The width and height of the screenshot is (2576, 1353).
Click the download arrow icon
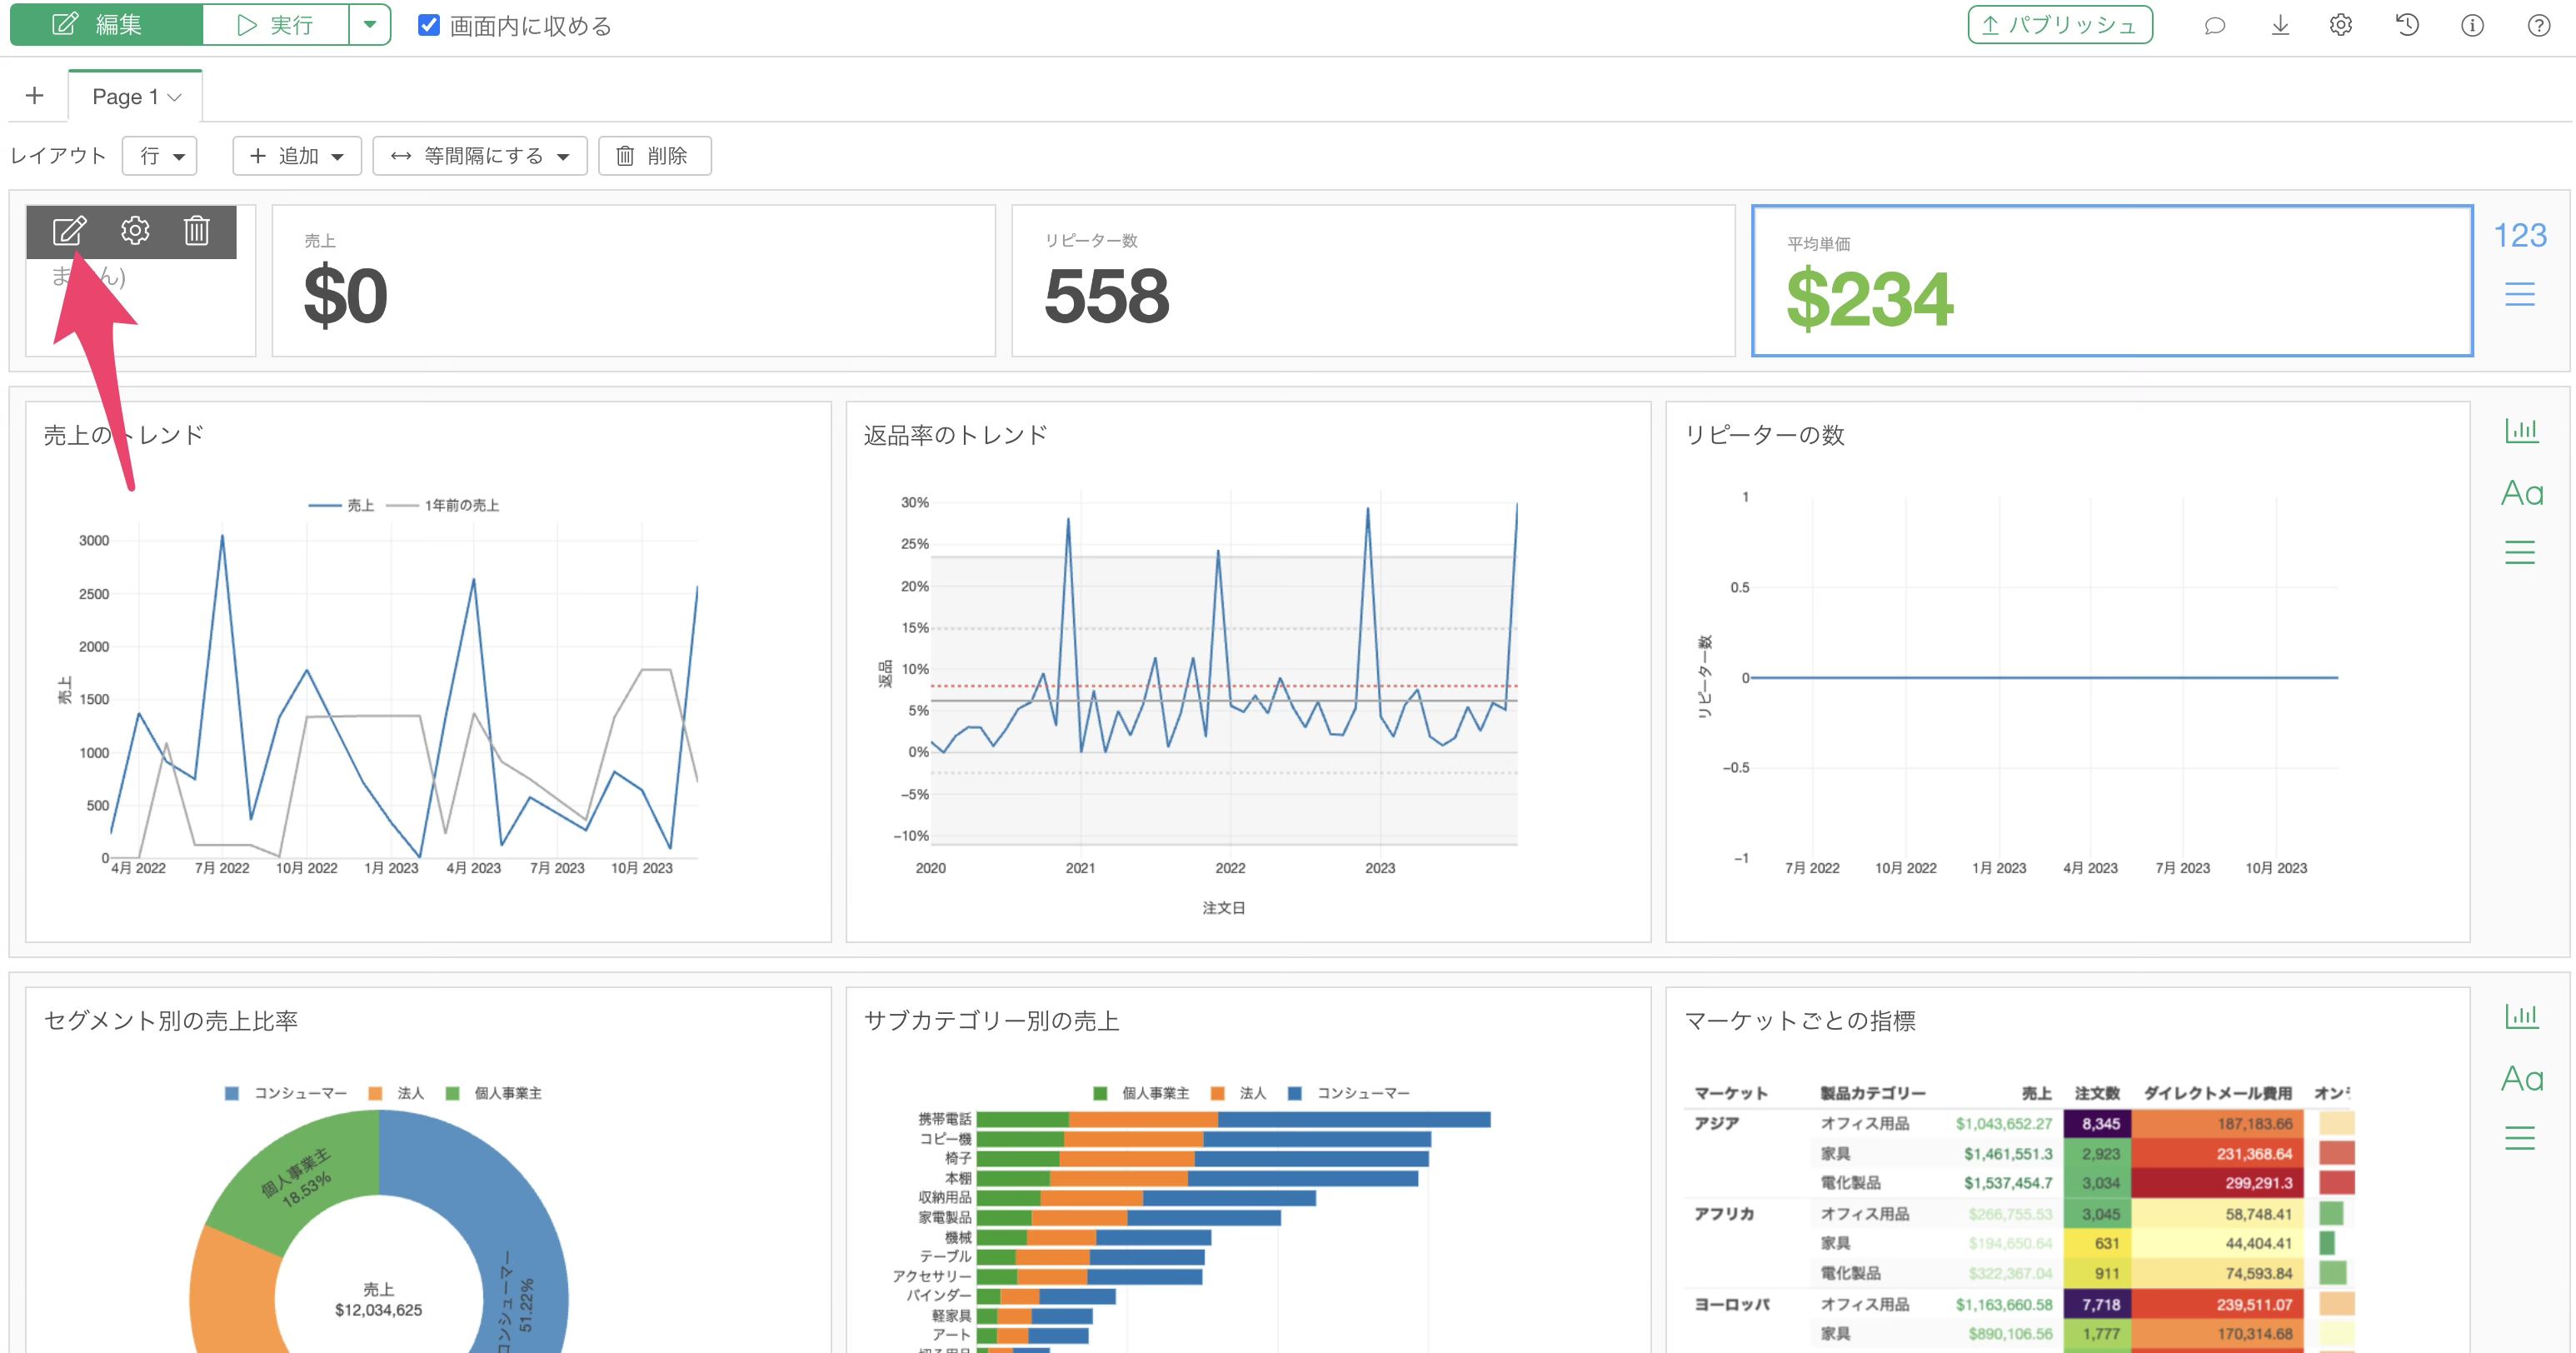(2280, 26)
